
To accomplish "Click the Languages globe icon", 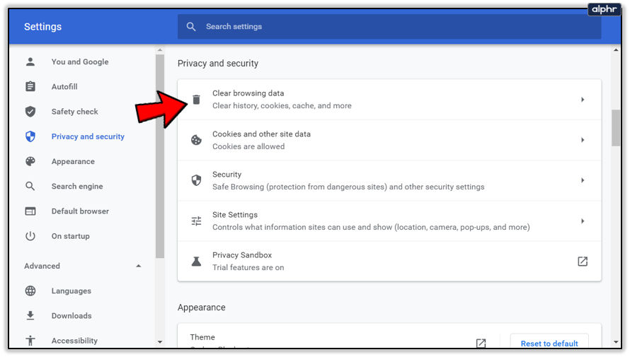I will [x=30, y=291].
